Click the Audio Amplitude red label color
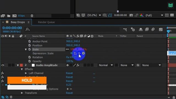The width and height of the screenshot is (176, 99). click(x=21, y=65)
